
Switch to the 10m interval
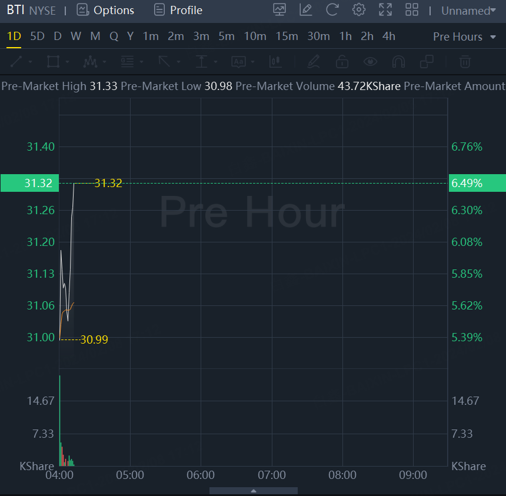tap(255, 36)
